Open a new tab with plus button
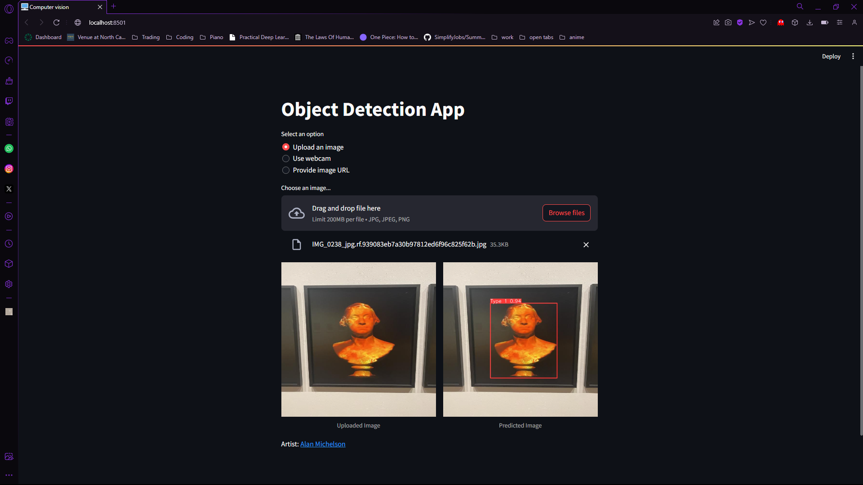This screenshot has height=485, width=863. click(114, 6)
